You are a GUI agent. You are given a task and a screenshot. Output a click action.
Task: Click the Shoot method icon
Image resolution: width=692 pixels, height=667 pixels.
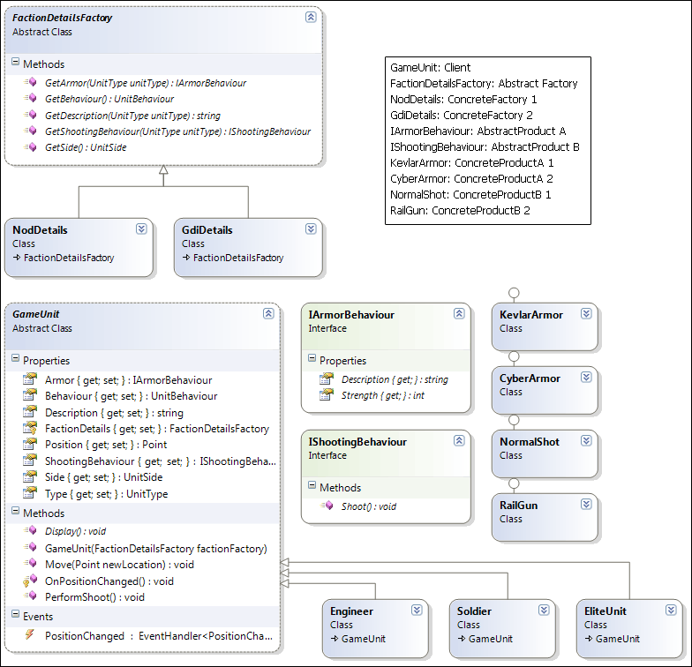[x=327, y=506]
